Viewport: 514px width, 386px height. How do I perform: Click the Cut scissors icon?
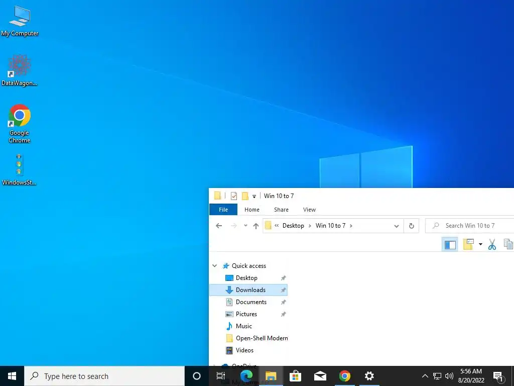click(x=492, y=244)
